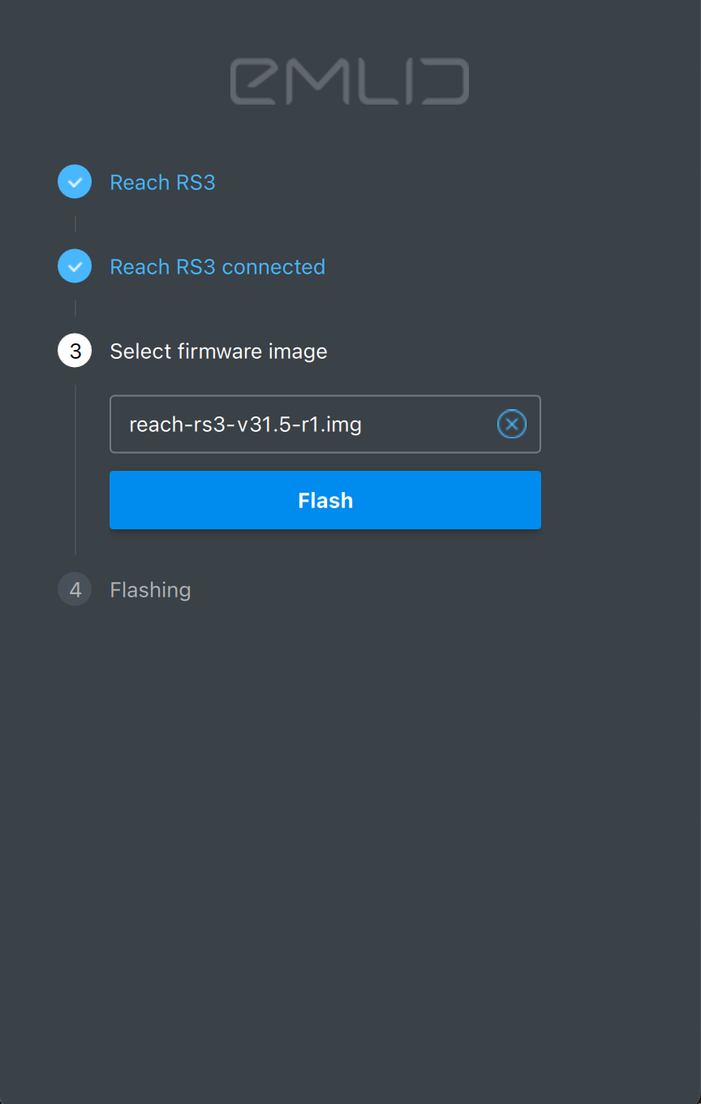Click the step 3 number circle
The height and width of the screenshot is (1104, 701).
tap(75, 351)
